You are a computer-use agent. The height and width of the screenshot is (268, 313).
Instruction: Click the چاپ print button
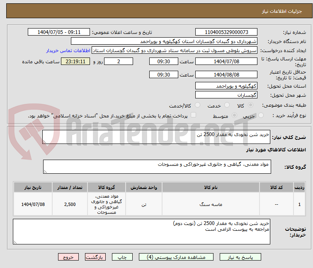tap(122, 257)
